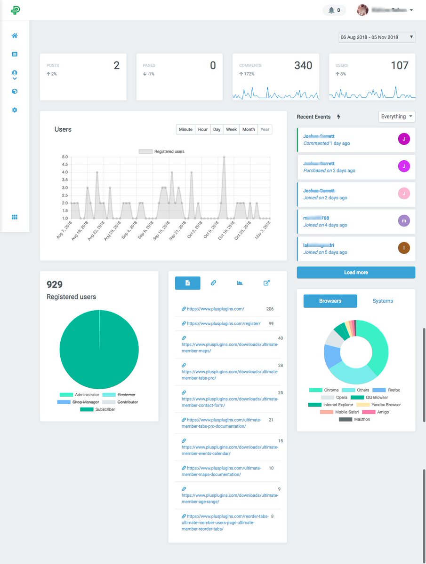Open the user profile icon in sidebar

coord(14,73)
